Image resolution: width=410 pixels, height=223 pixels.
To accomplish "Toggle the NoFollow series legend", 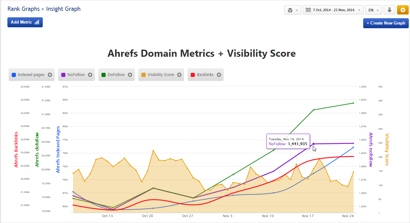I will [76, 75].
